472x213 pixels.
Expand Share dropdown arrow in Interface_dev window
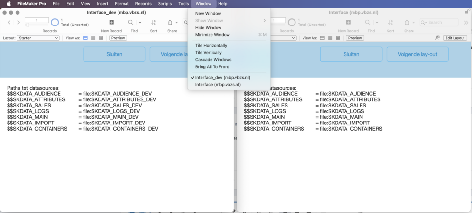(x=177, y=22)
